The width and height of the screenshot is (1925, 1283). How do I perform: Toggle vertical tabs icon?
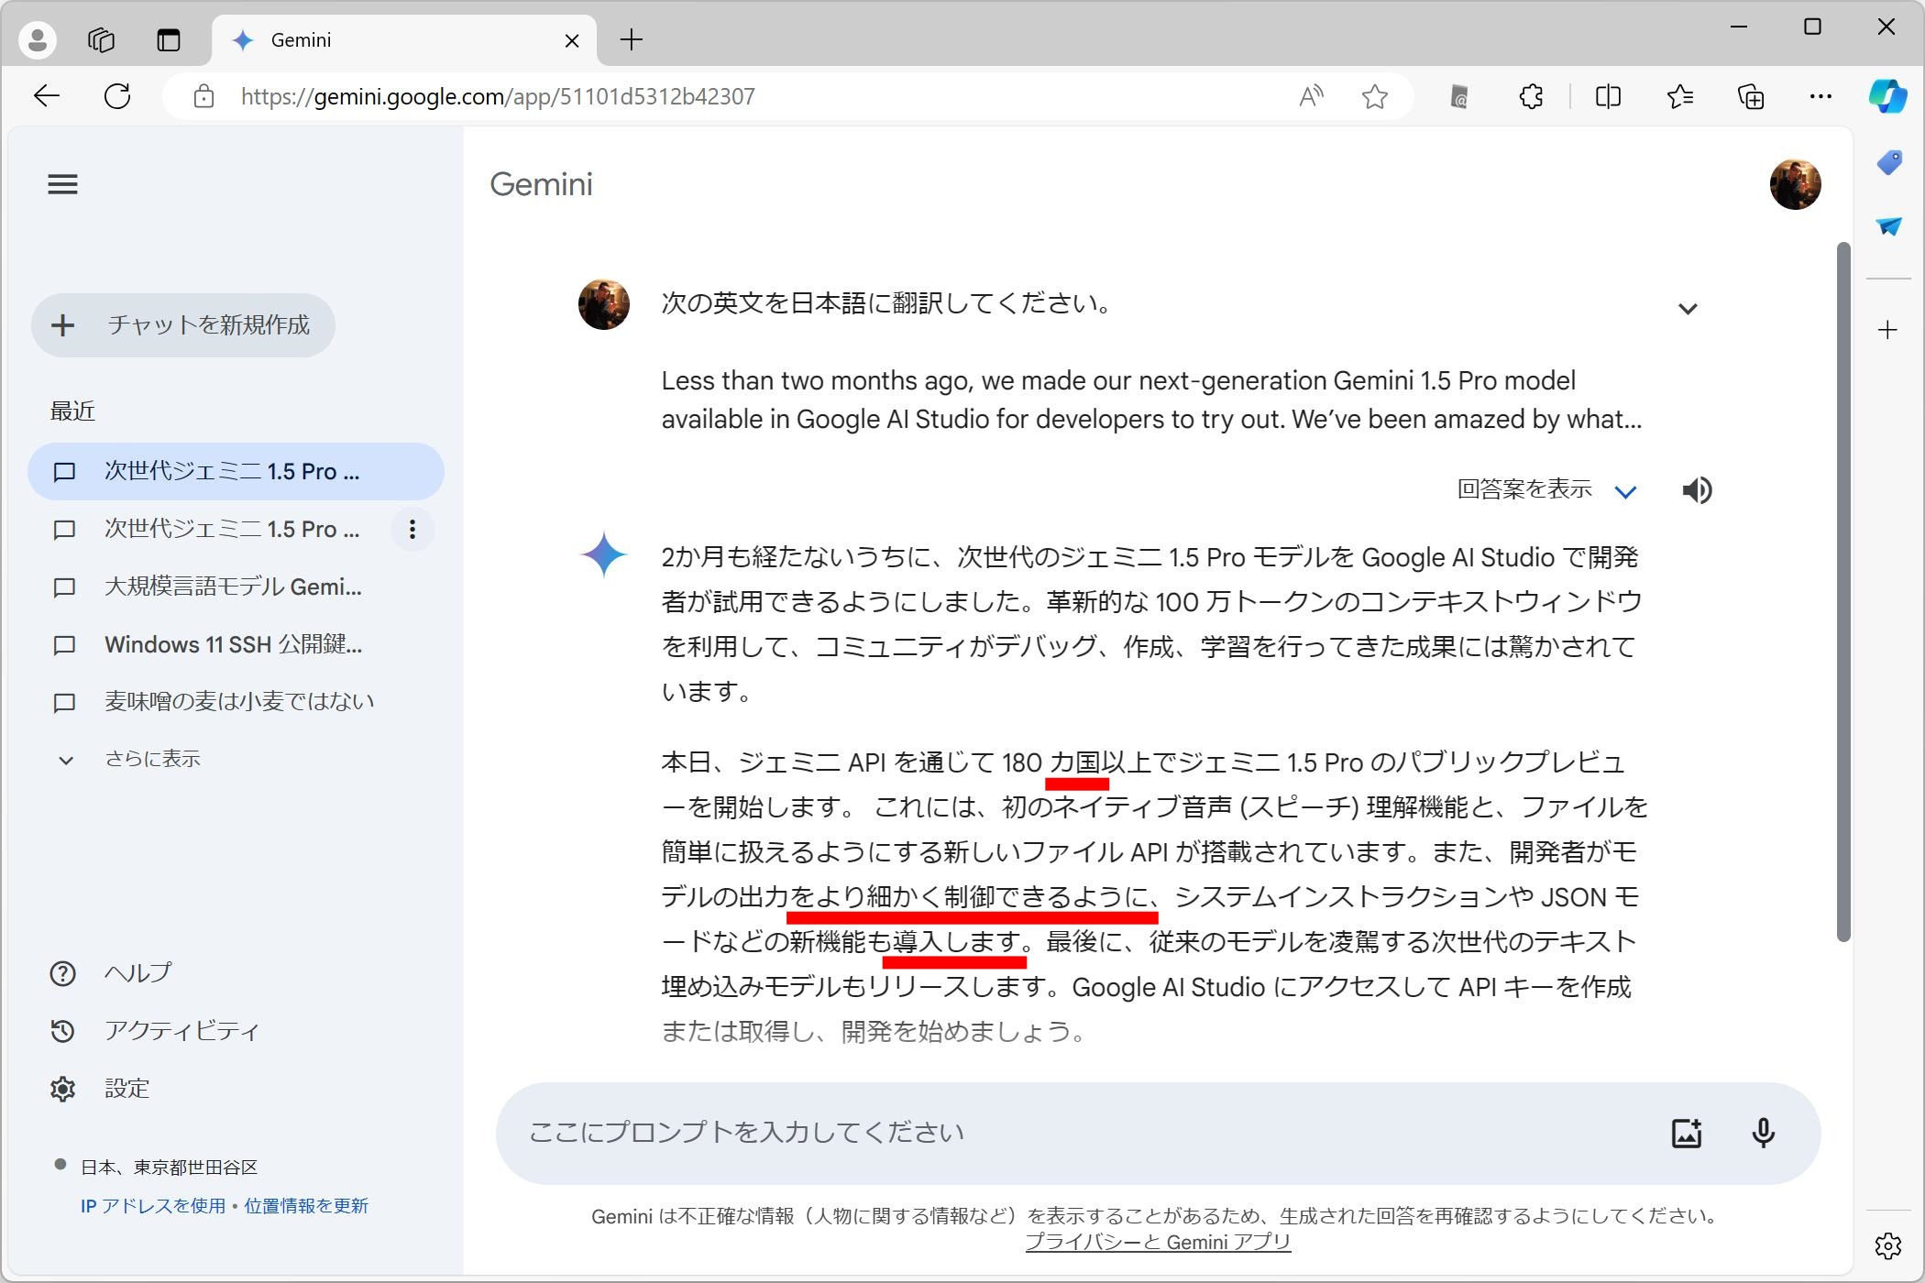click(169, 39)
